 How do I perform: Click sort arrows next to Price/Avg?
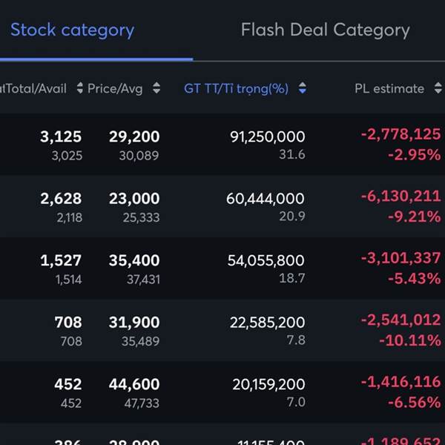[156, 88]
